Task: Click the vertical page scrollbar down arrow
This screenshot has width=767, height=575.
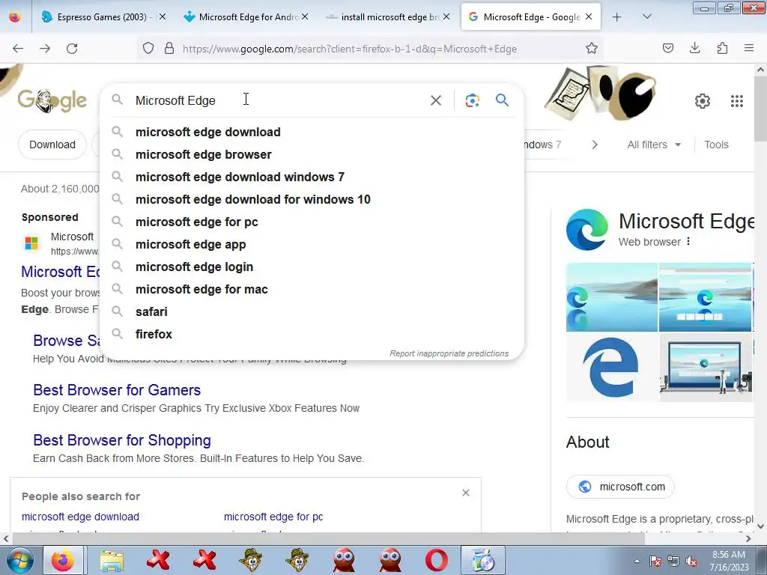Action: (760, 526)
